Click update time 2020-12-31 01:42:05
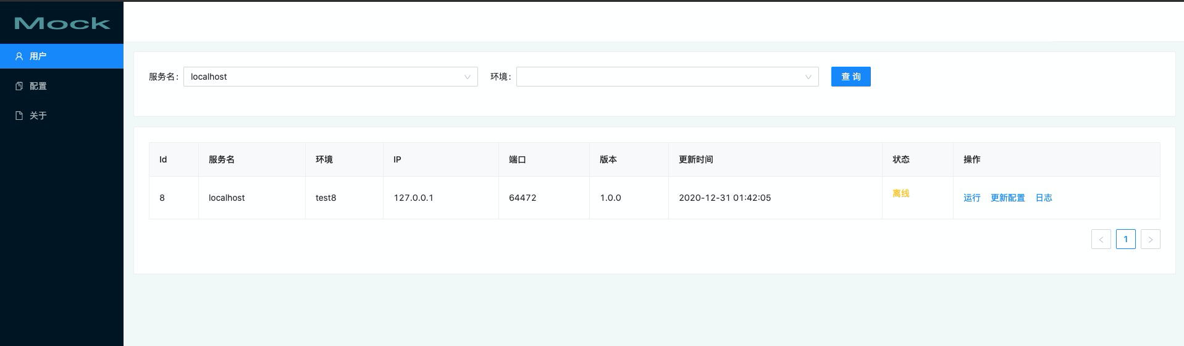This screenshot has width=1184, height=346. click(x=724, y=198)
